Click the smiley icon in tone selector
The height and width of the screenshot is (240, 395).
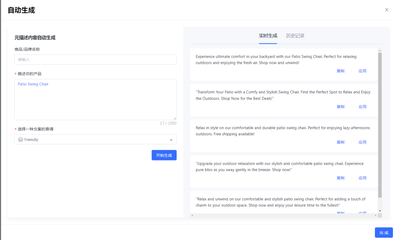[20, 140]
